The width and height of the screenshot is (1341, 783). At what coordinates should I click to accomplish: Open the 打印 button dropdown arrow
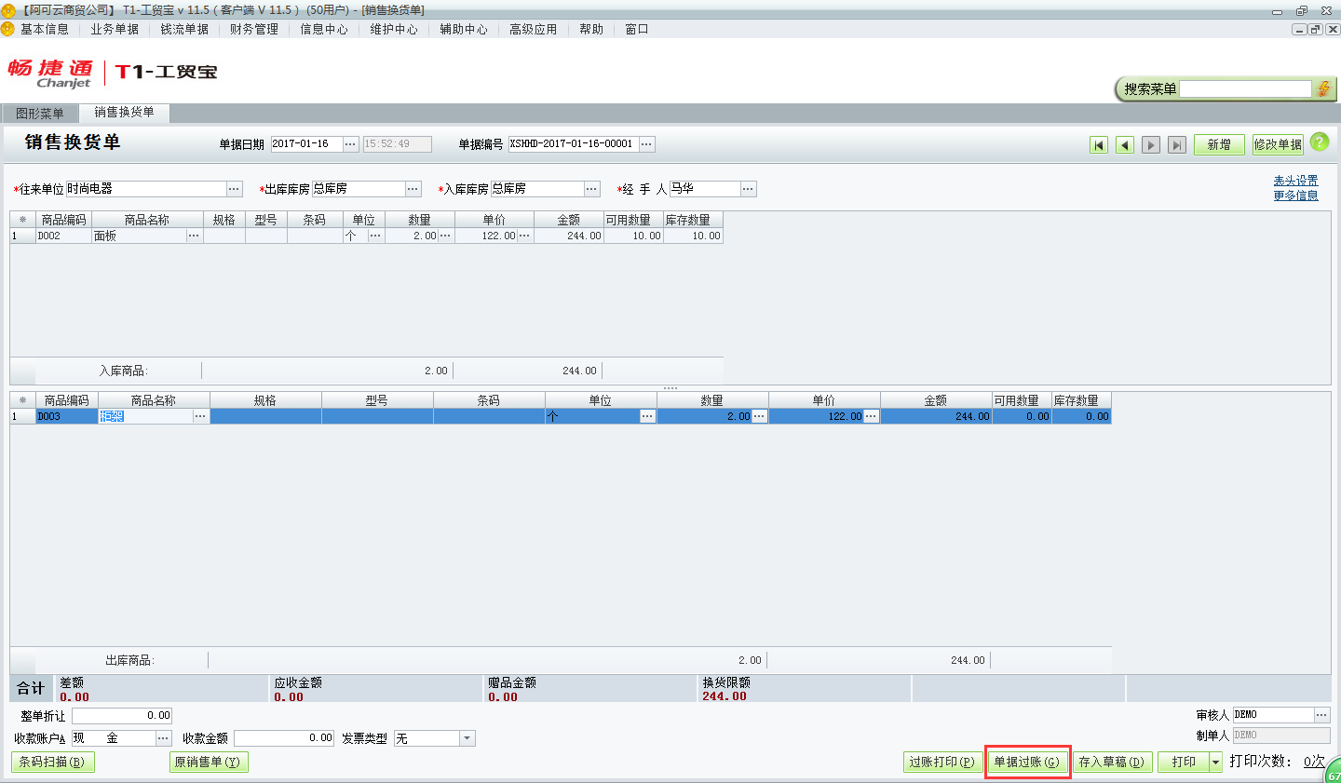coord(1216,761)
